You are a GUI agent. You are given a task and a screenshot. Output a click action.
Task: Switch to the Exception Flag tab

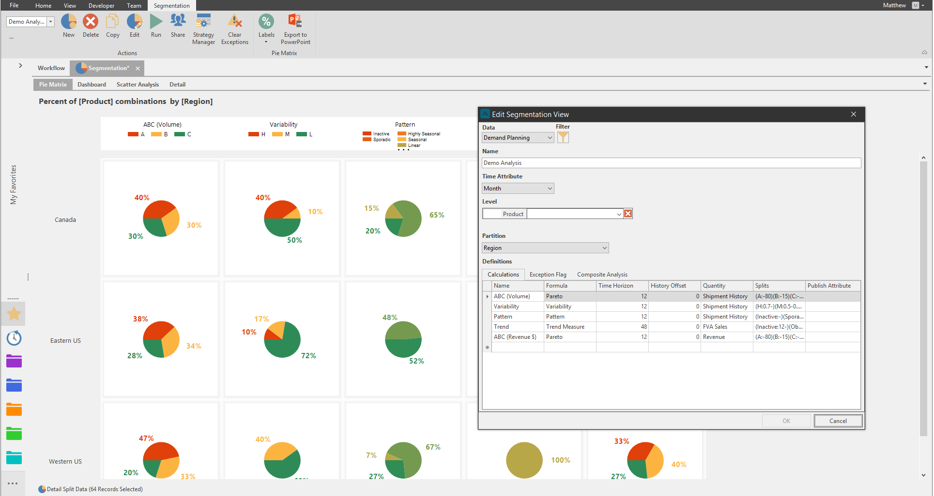click(548, 274)
